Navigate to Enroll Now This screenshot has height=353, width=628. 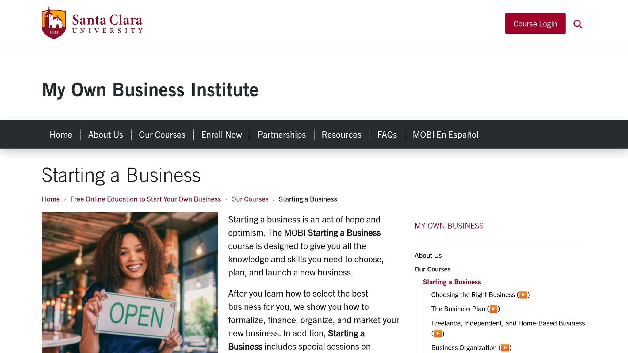click(221, 135)
